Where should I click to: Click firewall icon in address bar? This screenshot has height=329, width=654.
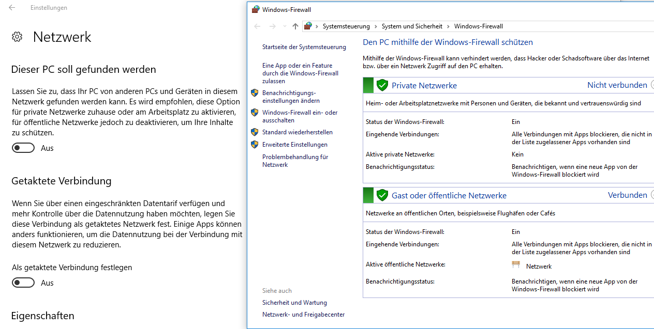(308, 26)
